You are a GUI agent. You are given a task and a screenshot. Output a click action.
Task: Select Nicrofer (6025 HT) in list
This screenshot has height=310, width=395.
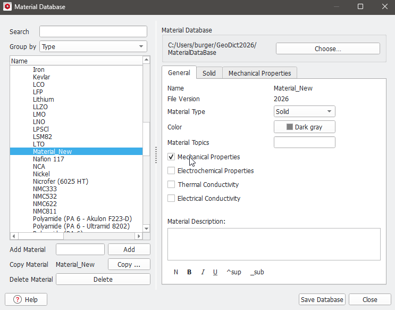click(61, 181)
